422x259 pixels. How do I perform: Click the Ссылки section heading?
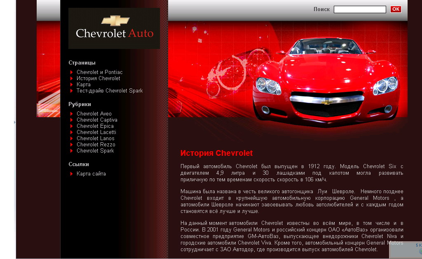tap(79, 164)
